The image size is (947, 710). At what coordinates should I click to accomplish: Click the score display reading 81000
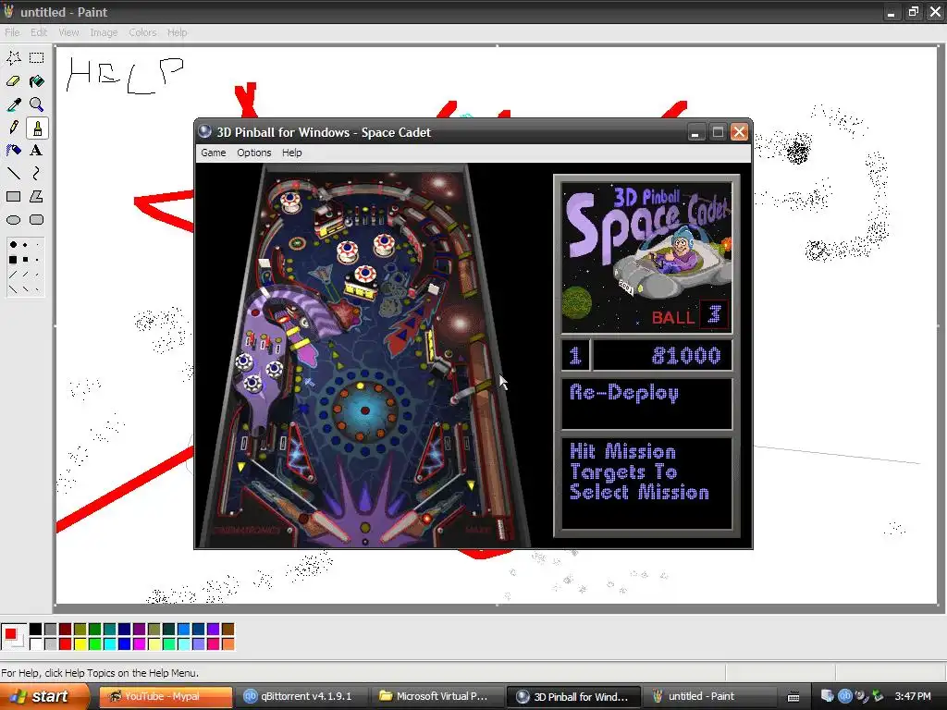click(x=662, y=355)
